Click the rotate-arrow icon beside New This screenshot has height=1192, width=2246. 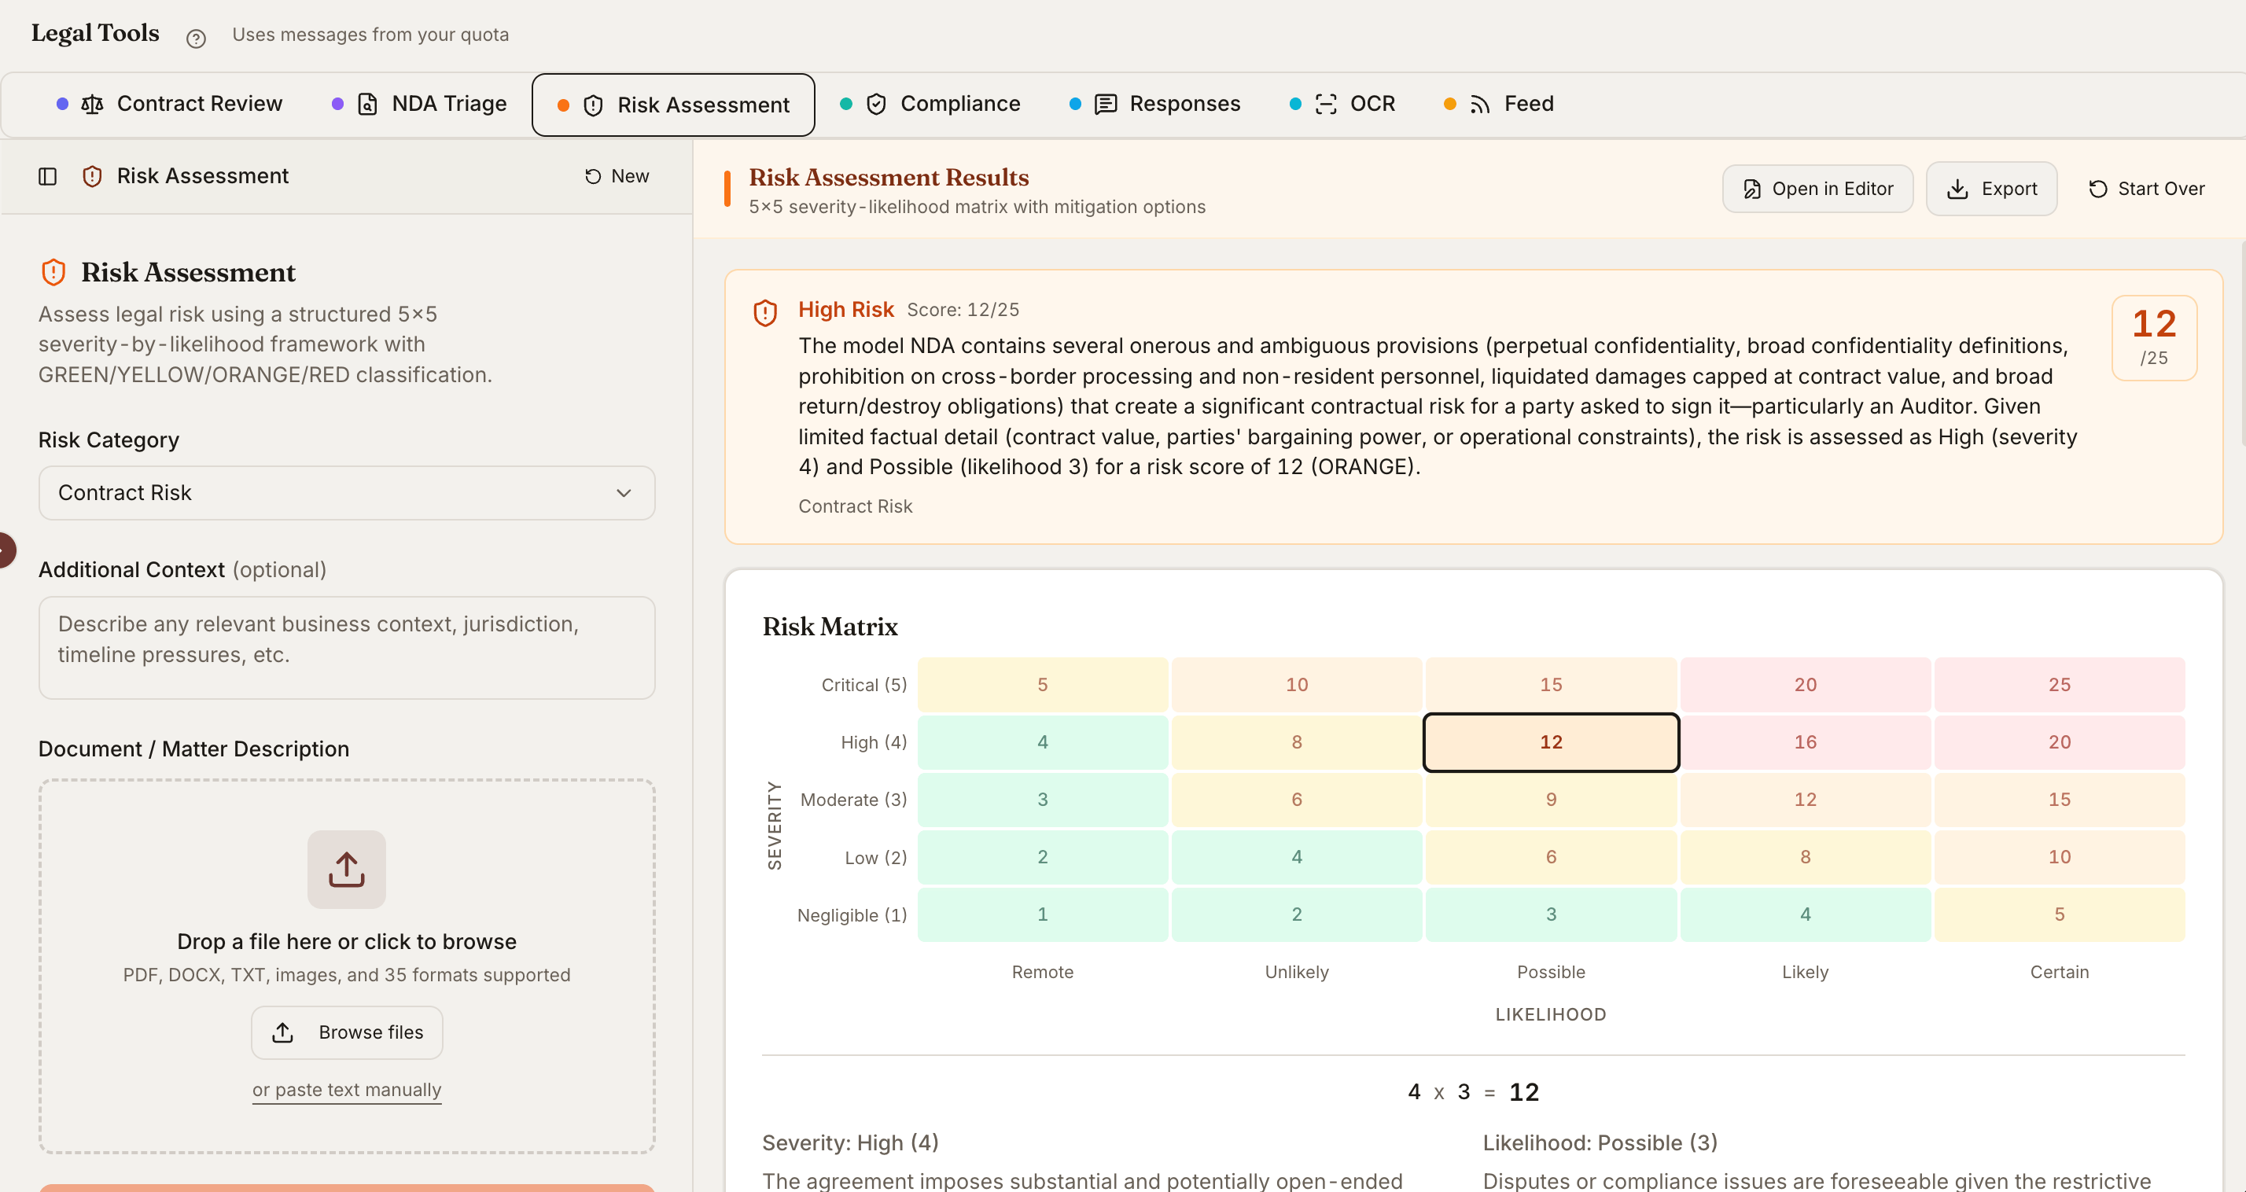[x=593, y=177]
